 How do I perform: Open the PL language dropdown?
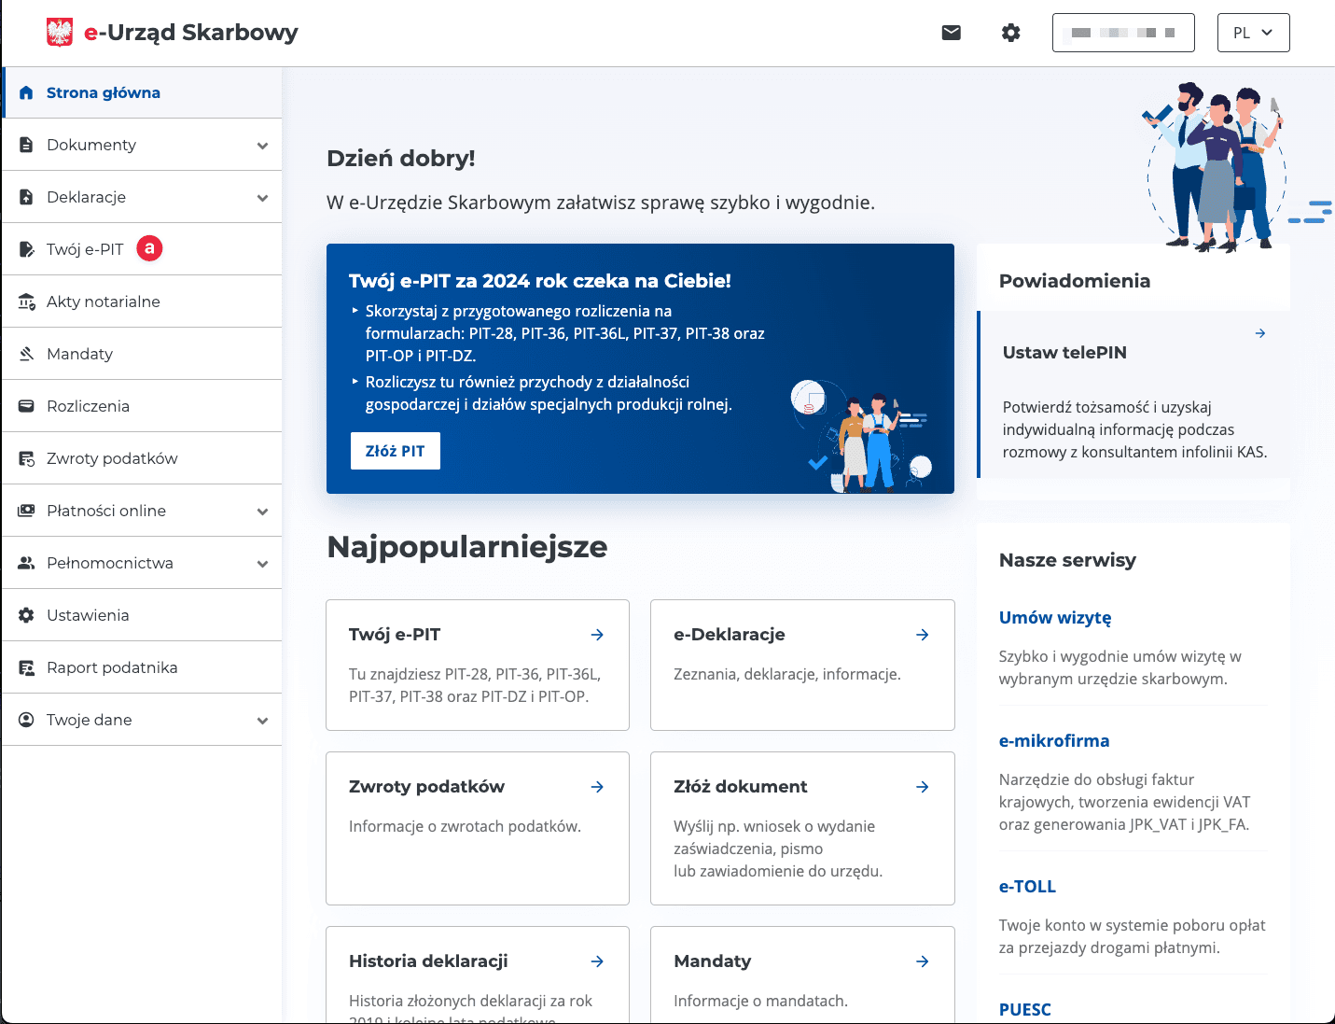click(x=1253, y=33)
